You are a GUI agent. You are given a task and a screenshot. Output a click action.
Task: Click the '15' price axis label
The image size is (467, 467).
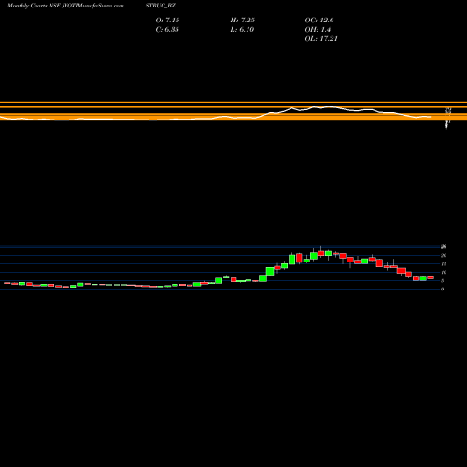click(x=444, y=264)
